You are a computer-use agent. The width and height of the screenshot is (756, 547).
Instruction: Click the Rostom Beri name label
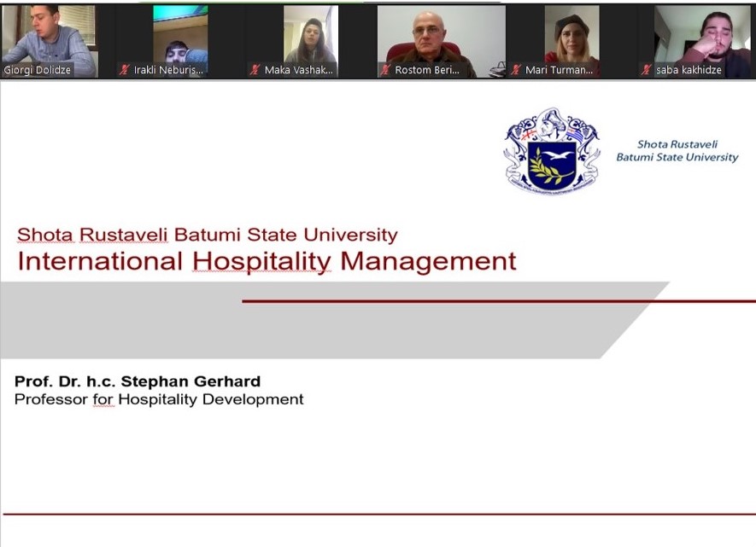pos(426,70)
